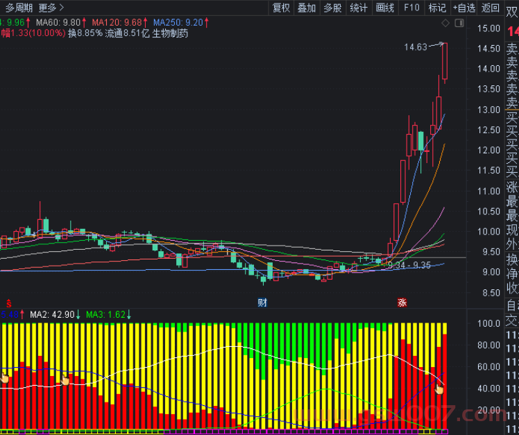Click the 返回 back button
The width and height of the screenshot is (519, 435).
point(491,8)
